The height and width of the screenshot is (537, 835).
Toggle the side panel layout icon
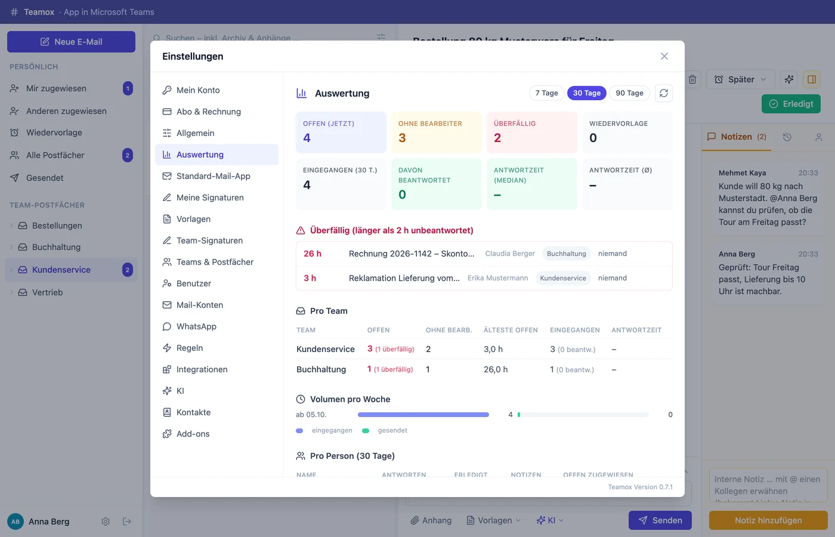click(812, 79)
